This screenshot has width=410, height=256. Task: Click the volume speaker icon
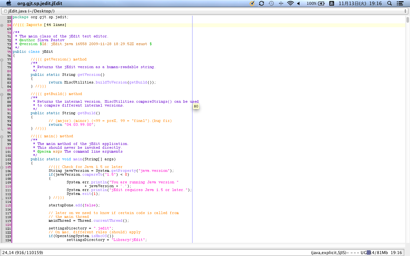pyautogui.click(x=299, y=4)
